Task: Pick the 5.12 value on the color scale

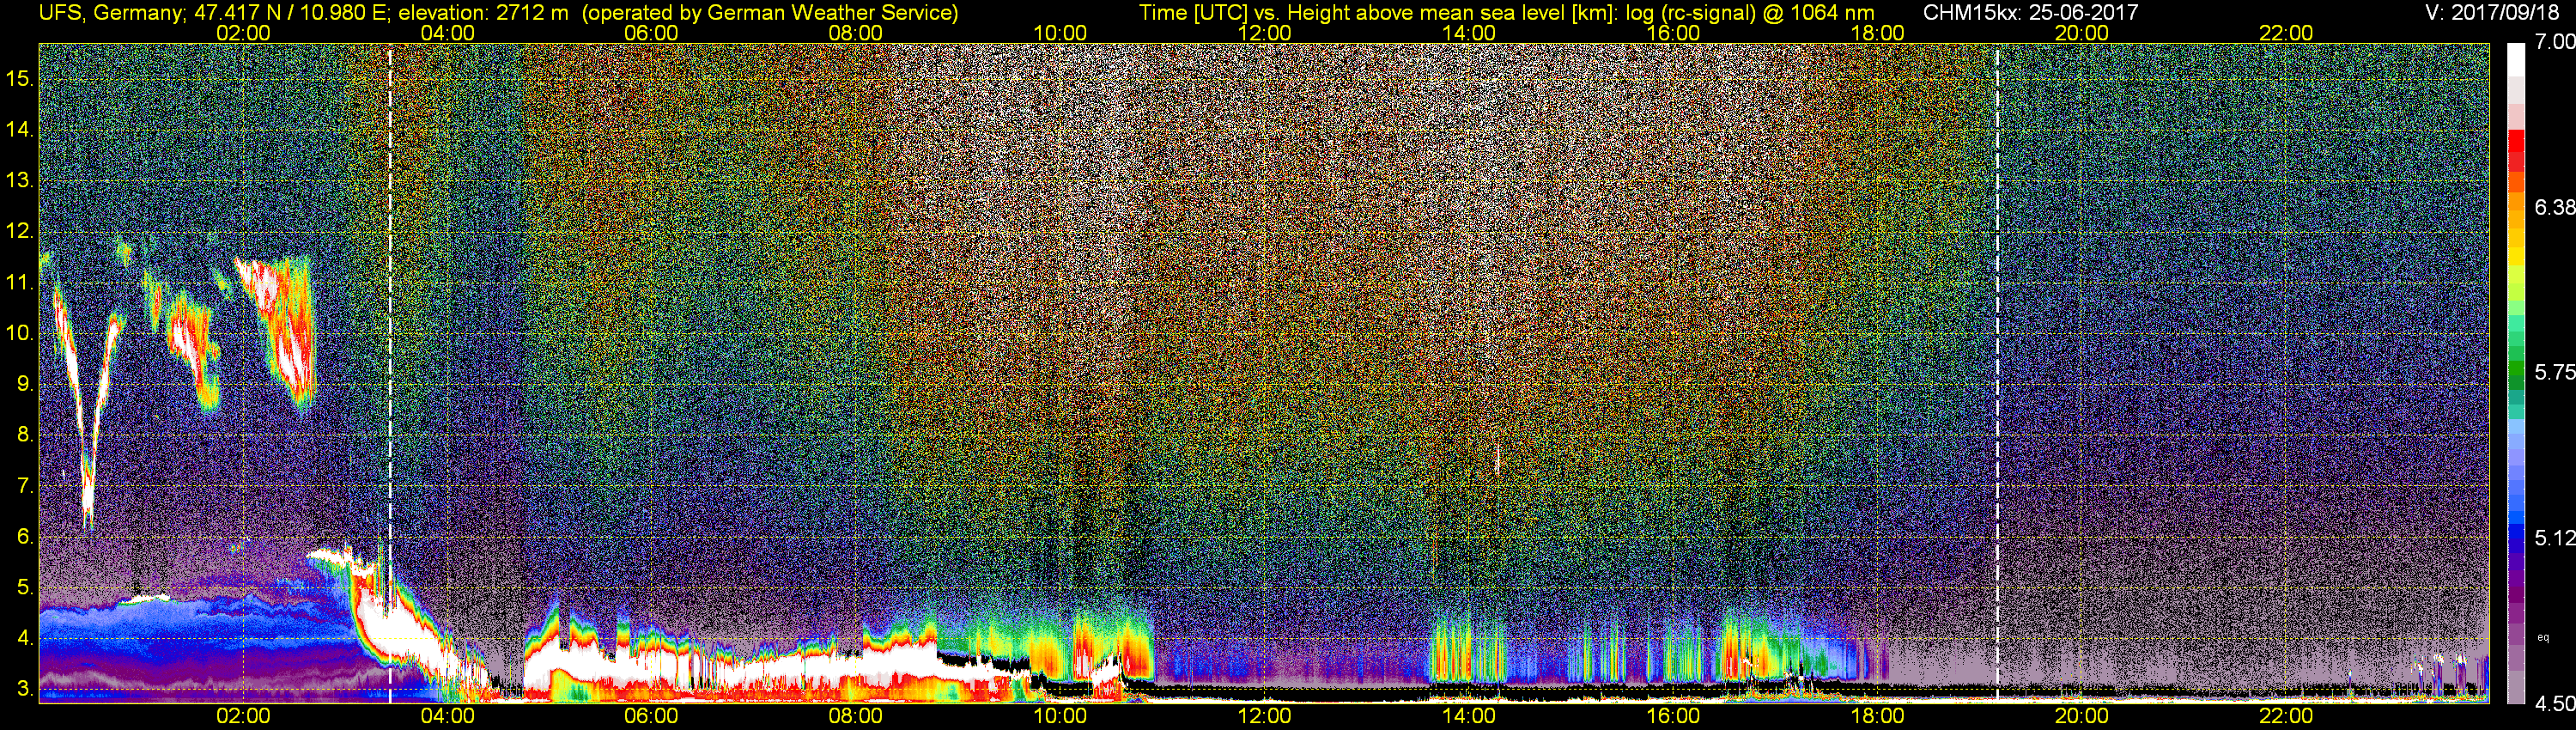Action: point(2554,538)
